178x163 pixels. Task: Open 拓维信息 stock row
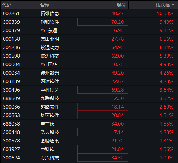(x=89, y=13)
